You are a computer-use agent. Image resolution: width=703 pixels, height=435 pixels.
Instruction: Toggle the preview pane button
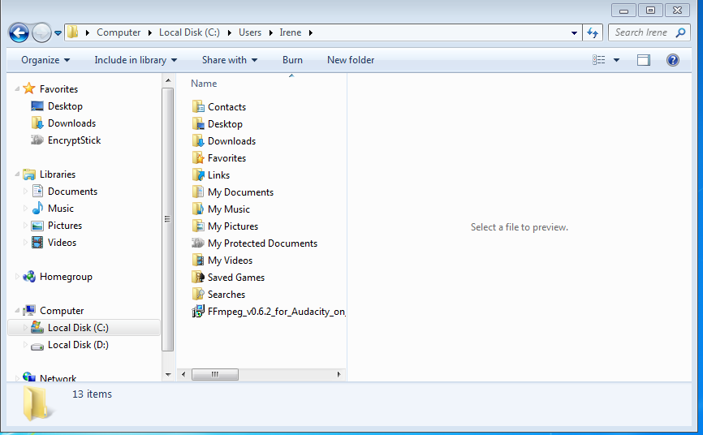(x=644, y=60)
